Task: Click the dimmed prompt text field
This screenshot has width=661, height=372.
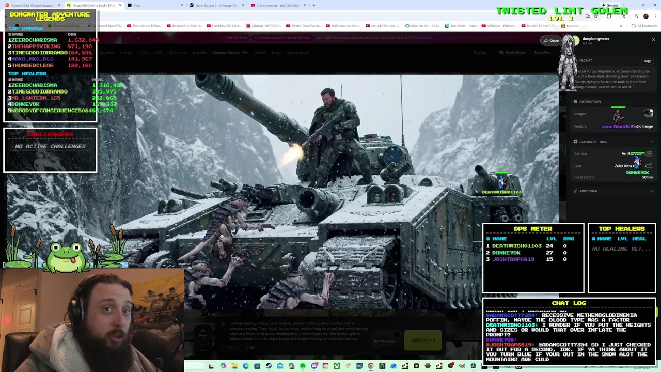Action: pos(300,331)
